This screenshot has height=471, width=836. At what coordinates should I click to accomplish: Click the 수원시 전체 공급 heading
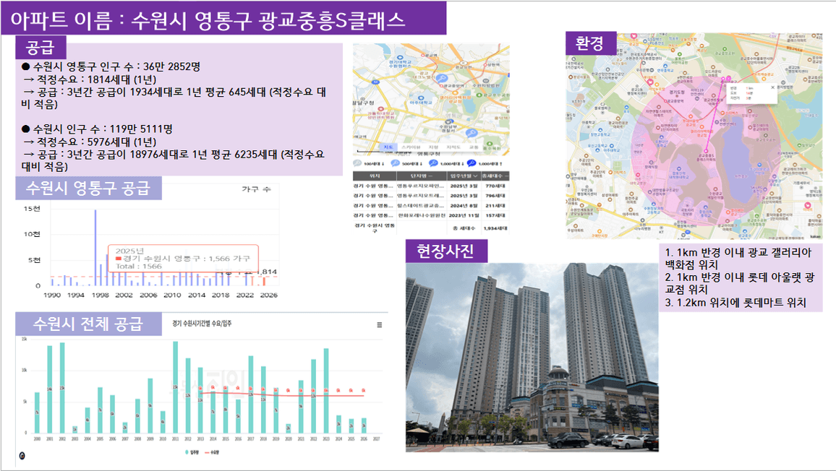[88, 324]
